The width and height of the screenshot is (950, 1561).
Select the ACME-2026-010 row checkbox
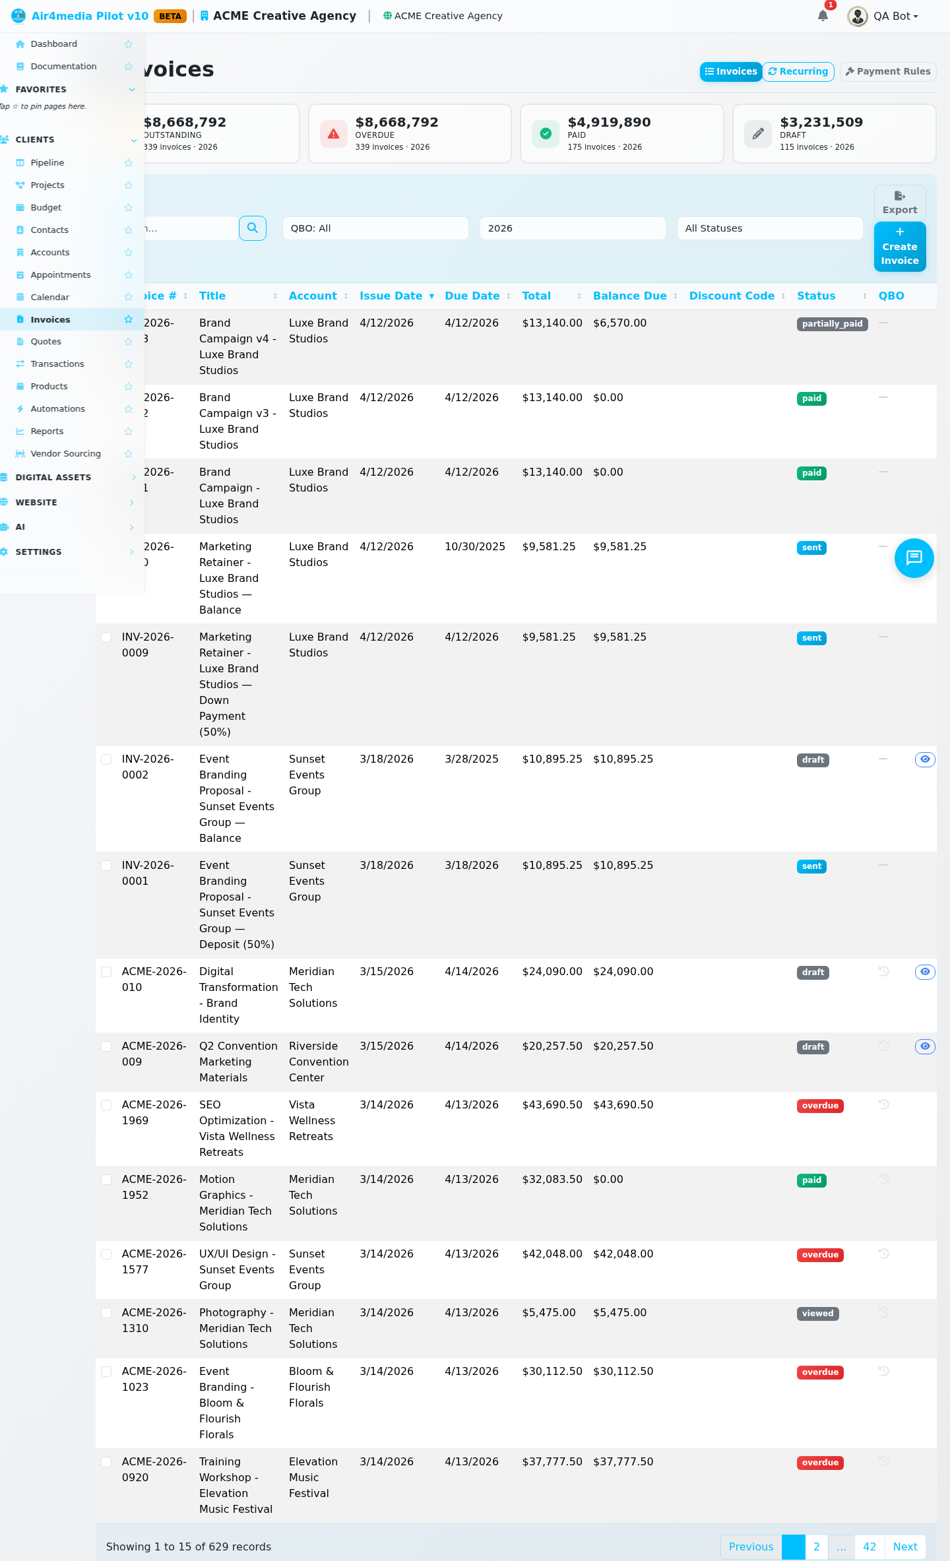(x=106, y=972)
